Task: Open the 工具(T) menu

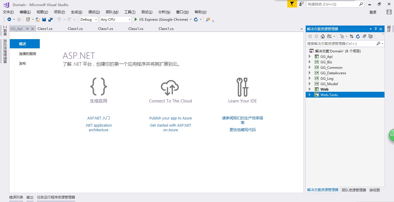Action: click(x=130, y=12)
